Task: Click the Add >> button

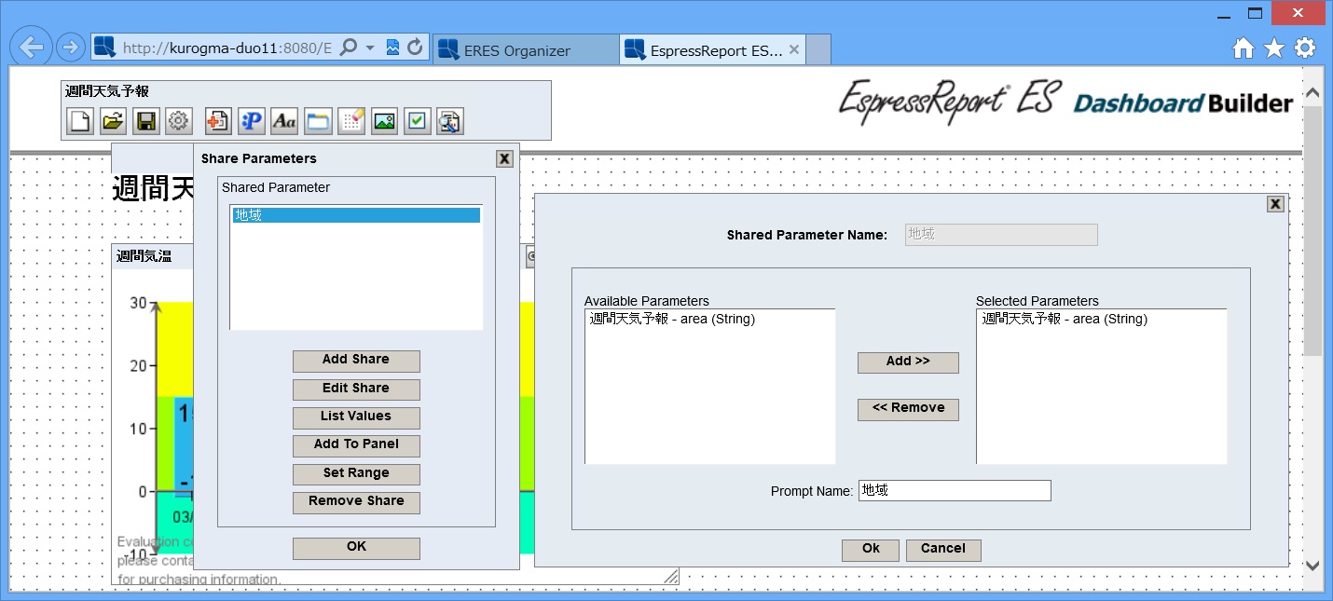Action: 908,362
